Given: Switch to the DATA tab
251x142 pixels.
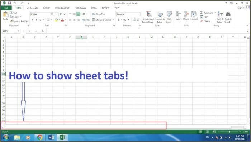Looking at the screenshot, I should (x=94, y=8).
